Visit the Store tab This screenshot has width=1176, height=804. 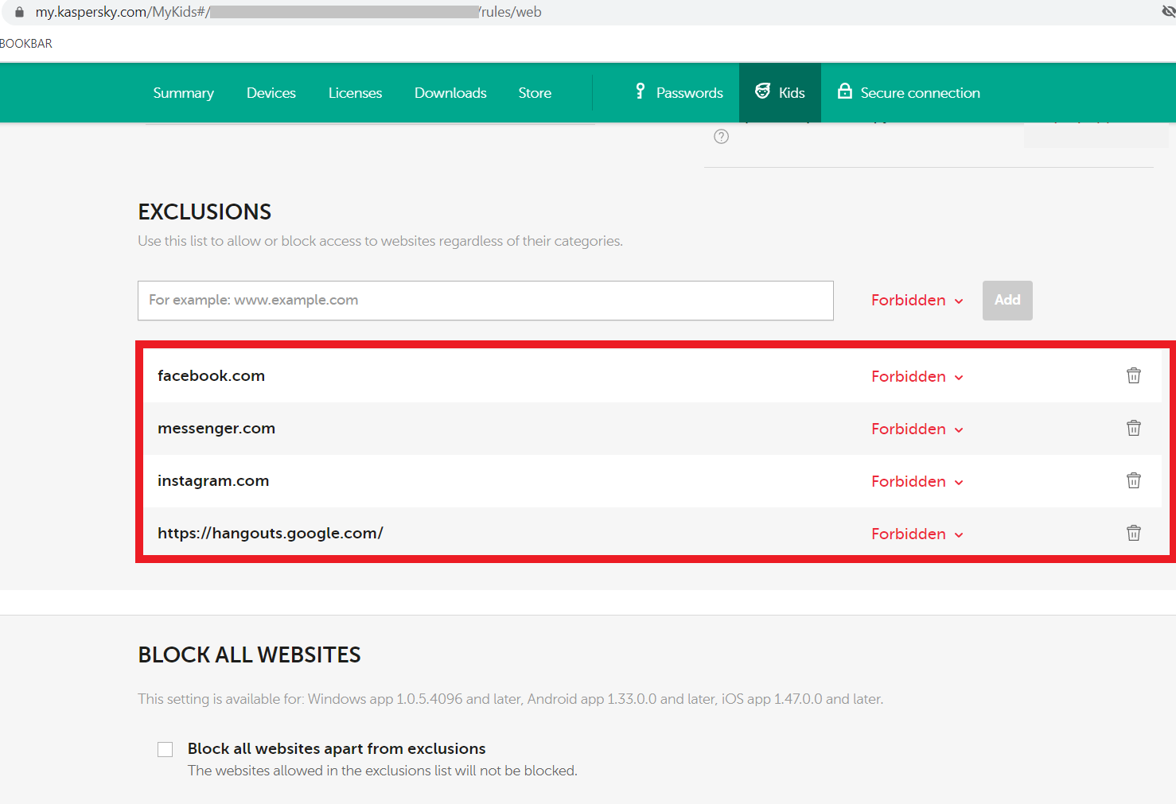pos(535,93)
